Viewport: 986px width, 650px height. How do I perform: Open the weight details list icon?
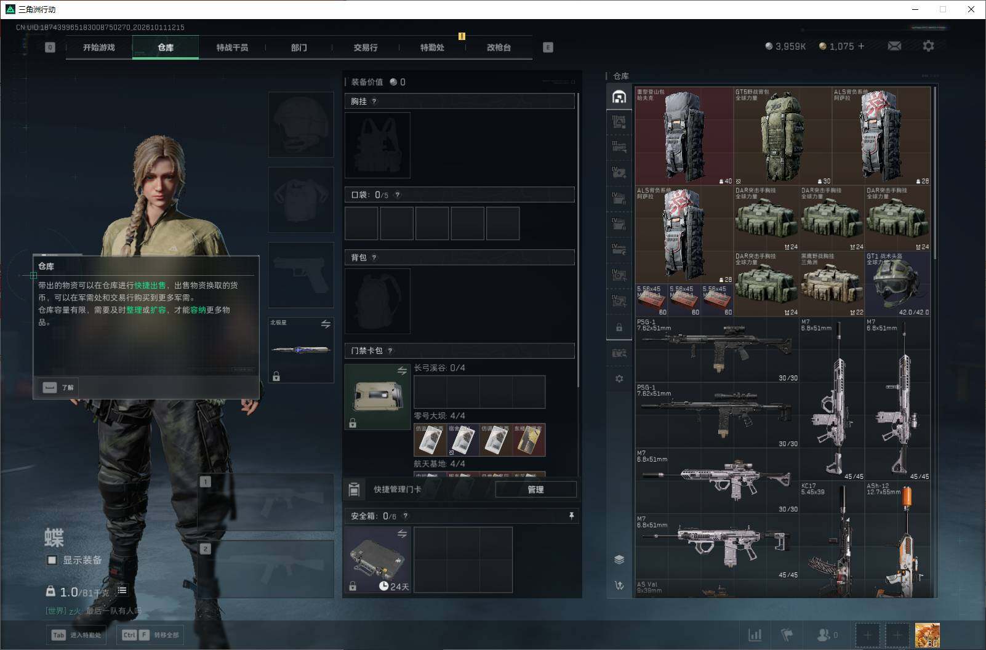coord(122,590)
